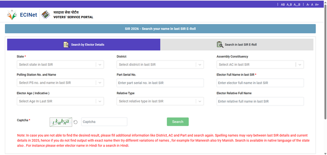
Task: Reset font size with A button
Action: pos(312,4)
